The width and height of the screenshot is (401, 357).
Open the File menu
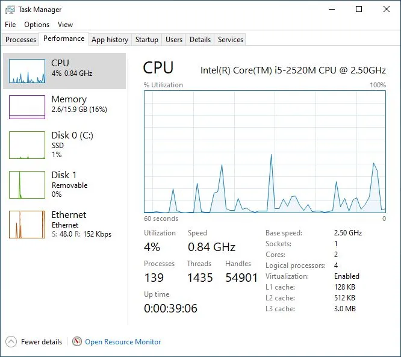pyautogui.click(x=10, y=25)
